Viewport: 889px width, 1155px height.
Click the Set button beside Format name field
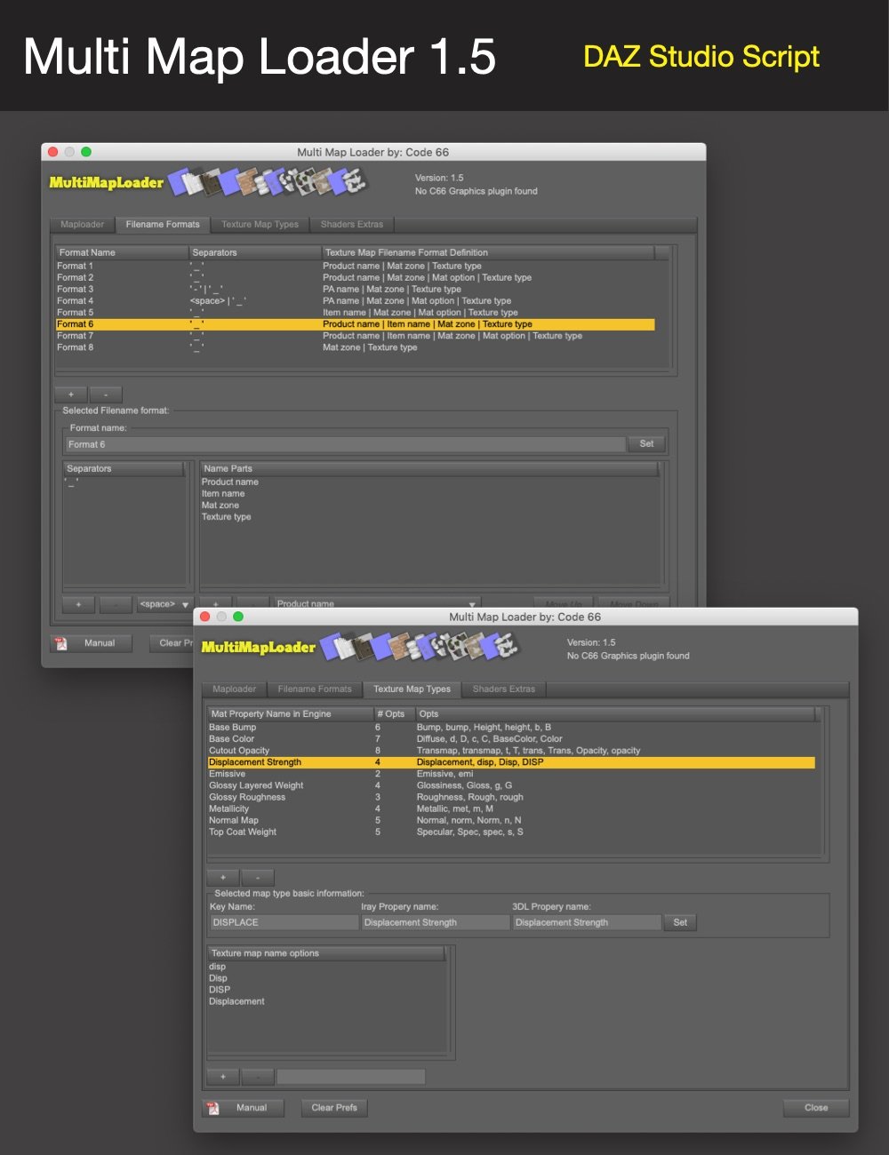point(646,443)
